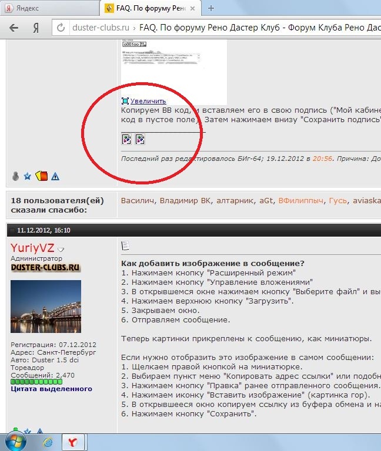
Task: Expand the YuriyVZ username dropdown
Action: point(61,250)
